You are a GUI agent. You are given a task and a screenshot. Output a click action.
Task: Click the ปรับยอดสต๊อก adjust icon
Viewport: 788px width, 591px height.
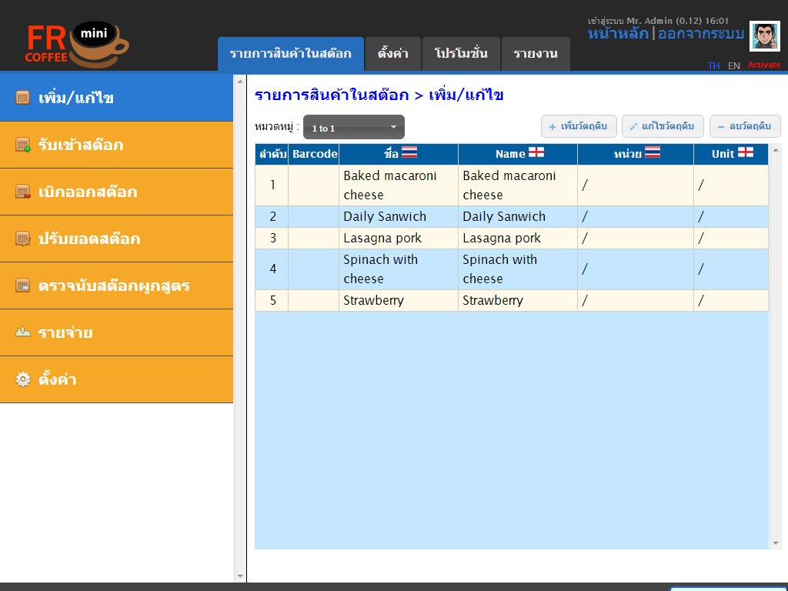point(23,239)
